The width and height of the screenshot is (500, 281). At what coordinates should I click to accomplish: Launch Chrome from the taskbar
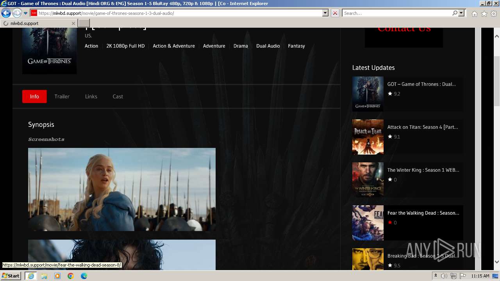(71, 276)
